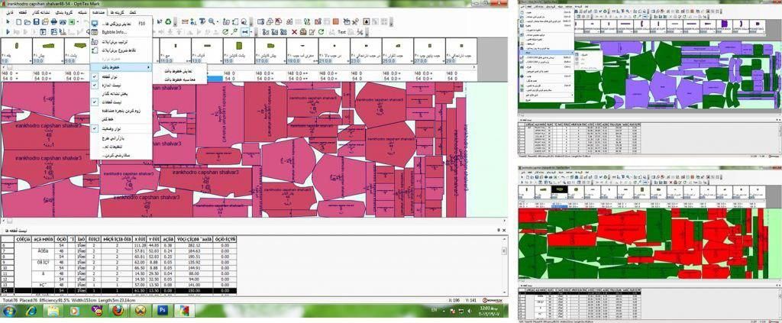Select the piece thumbnail labeled 29:0
The image size is (782, 323).
(x=461, y=51)
